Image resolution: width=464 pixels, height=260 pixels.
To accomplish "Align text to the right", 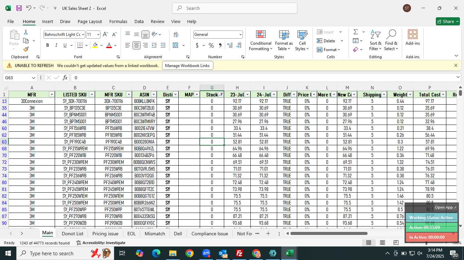I will pyautogui.click(x=145, y=45).
